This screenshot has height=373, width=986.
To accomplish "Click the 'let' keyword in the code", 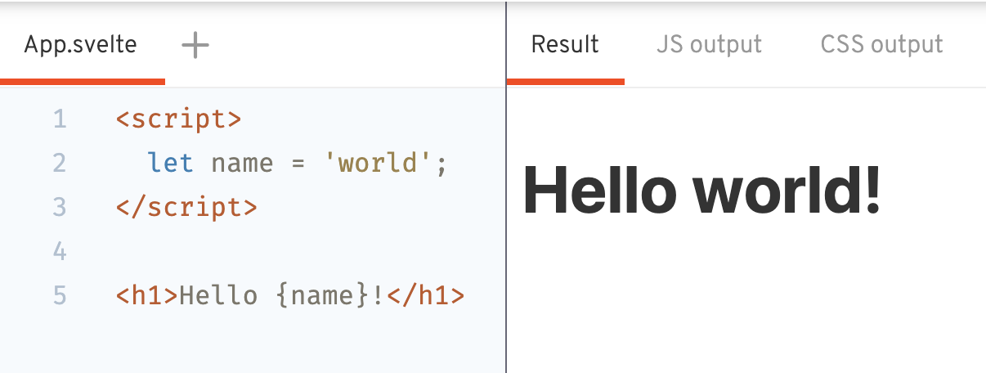I will click(171, 164).
